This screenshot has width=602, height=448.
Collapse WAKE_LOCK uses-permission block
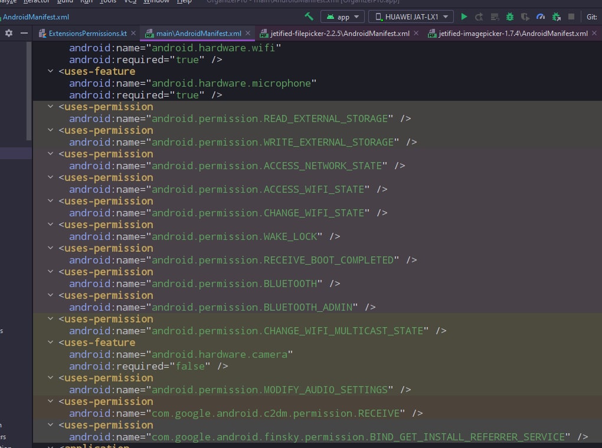pyautogui.click(x=50, y=225)
